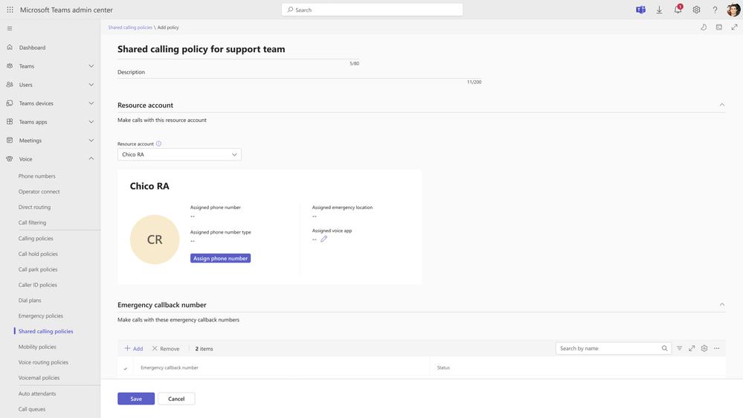Click the download arrow icon
This screenshot has width=743, height=418.
(x=659, y=10)
